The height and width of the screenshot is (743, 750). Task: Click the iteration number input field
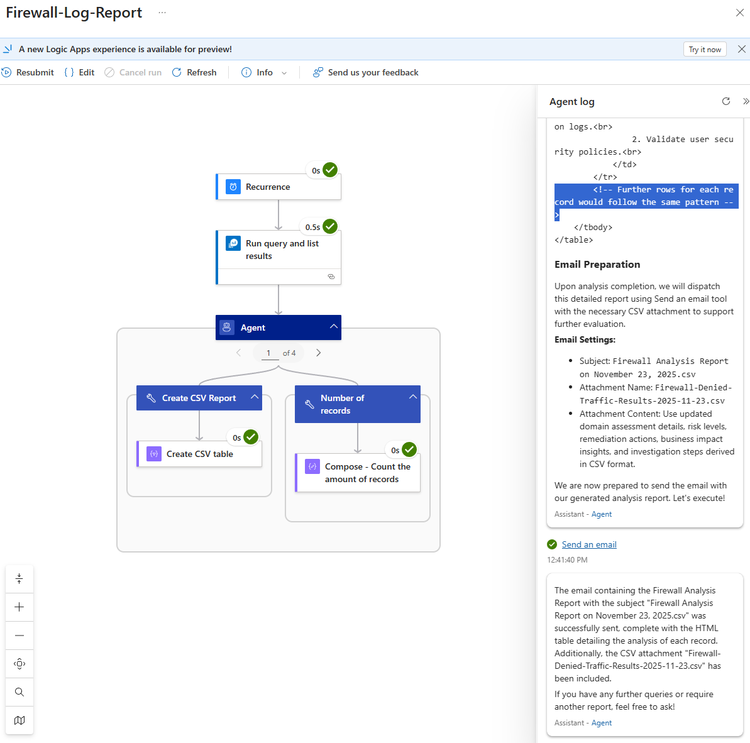pyautogui.click(x=269, y=353)
